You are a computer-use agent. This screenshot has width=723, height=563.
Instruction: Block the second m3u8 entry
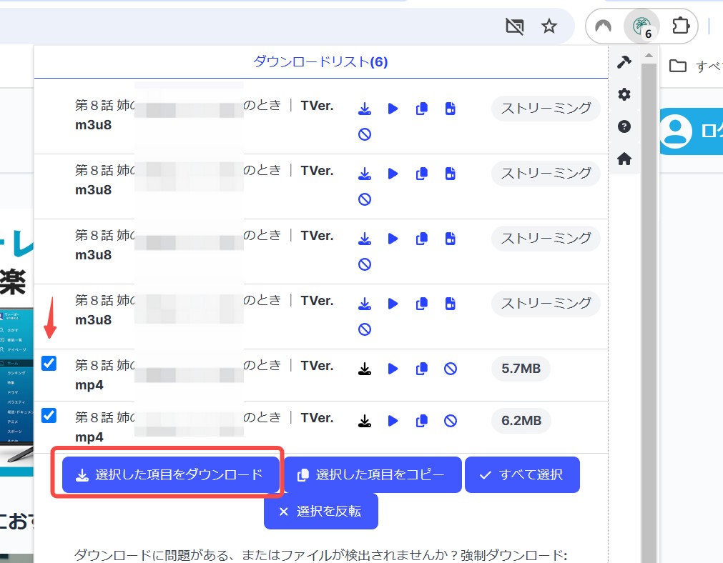(365, 199)
